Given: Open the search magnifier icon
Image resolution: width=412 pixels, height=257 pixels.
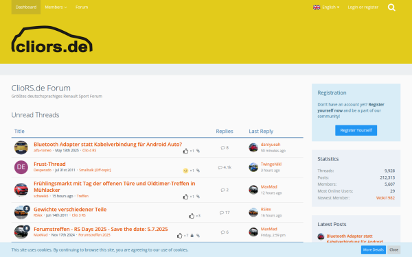Looking at the screenshot, I should 391,8.
